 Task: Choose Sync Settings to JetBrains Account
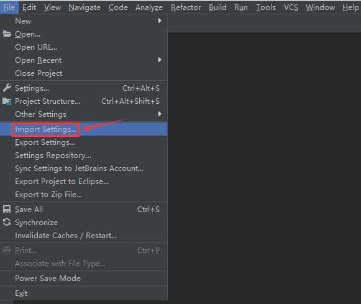[84, 168]
